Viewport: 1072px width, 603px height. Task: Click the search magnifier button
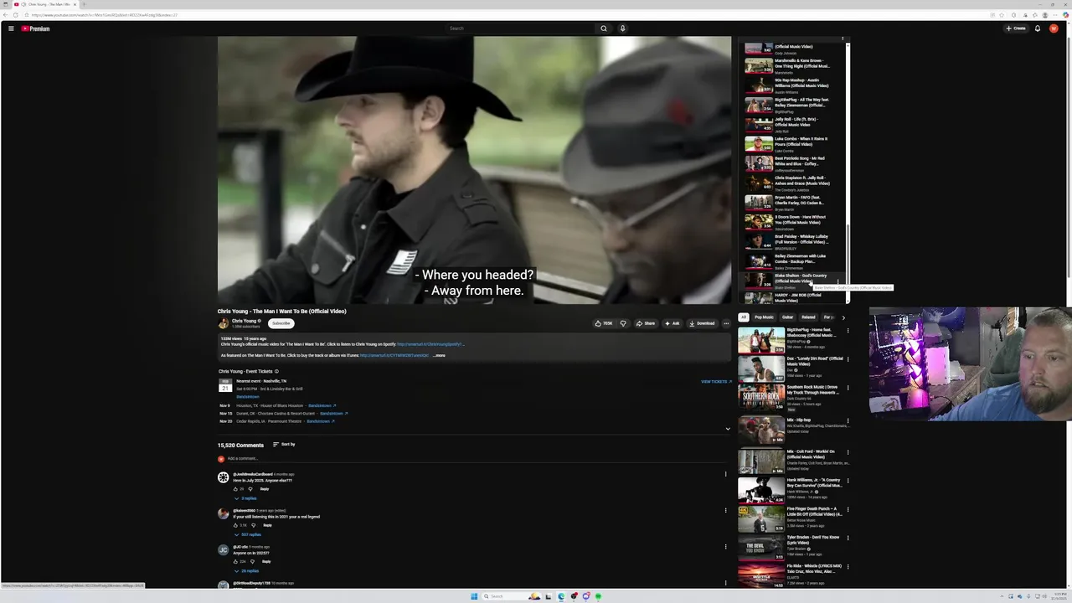(603, 28)
